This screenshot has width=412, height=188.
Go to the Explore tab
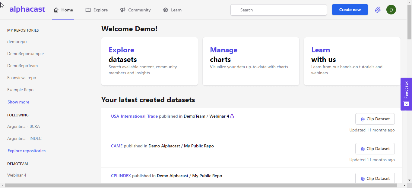coord(97,10)
